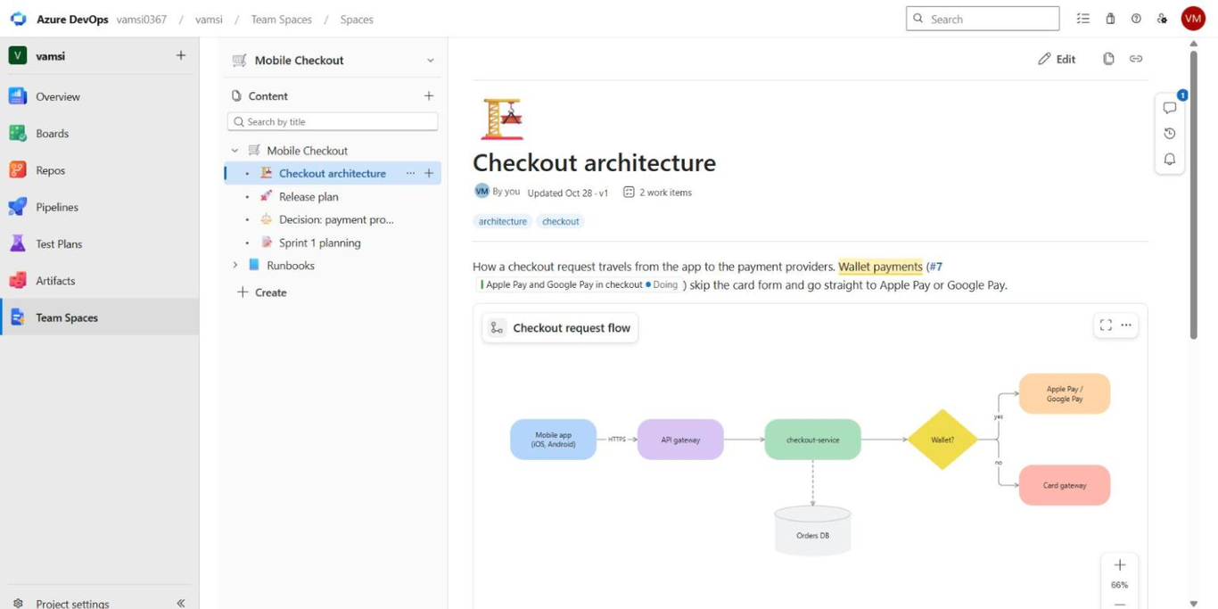Copy the page using the copy icon
The image size is (1218, 609).
pyautogui.click(x=1108, y=59)
